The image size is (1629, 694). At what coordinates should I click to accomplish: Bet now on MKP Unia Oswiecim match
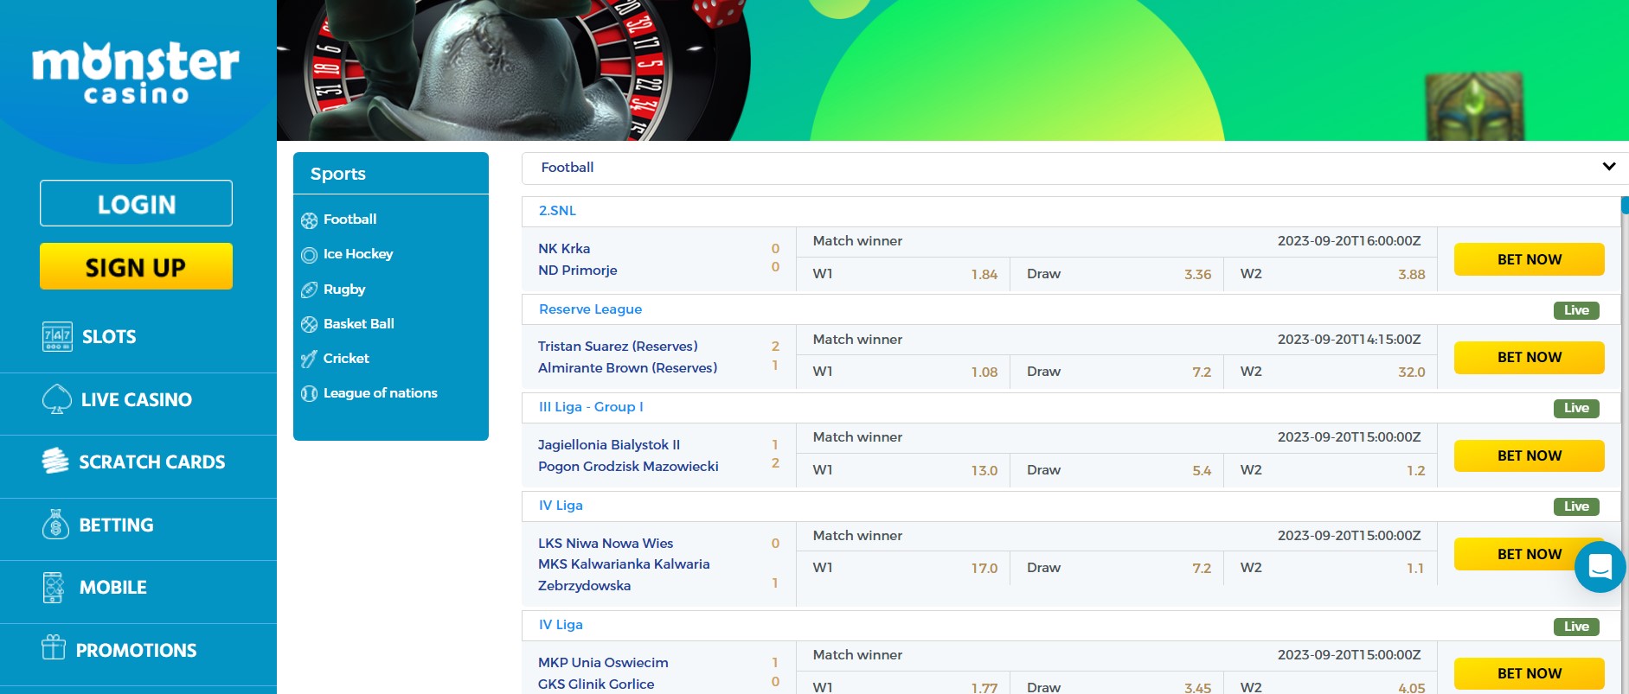1529,673
